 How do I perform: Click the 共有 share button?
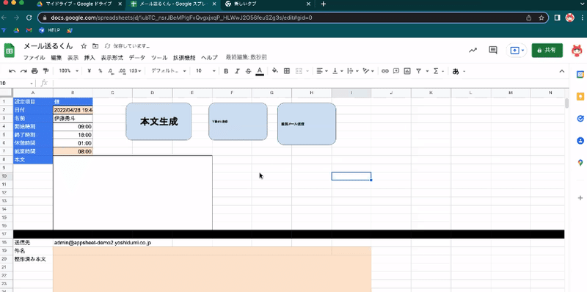coord(547,50)
